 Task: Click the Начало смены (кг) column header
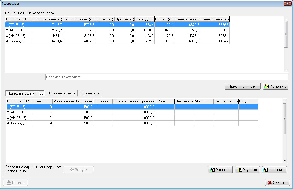pyautogui.click(x=79, y=19)
